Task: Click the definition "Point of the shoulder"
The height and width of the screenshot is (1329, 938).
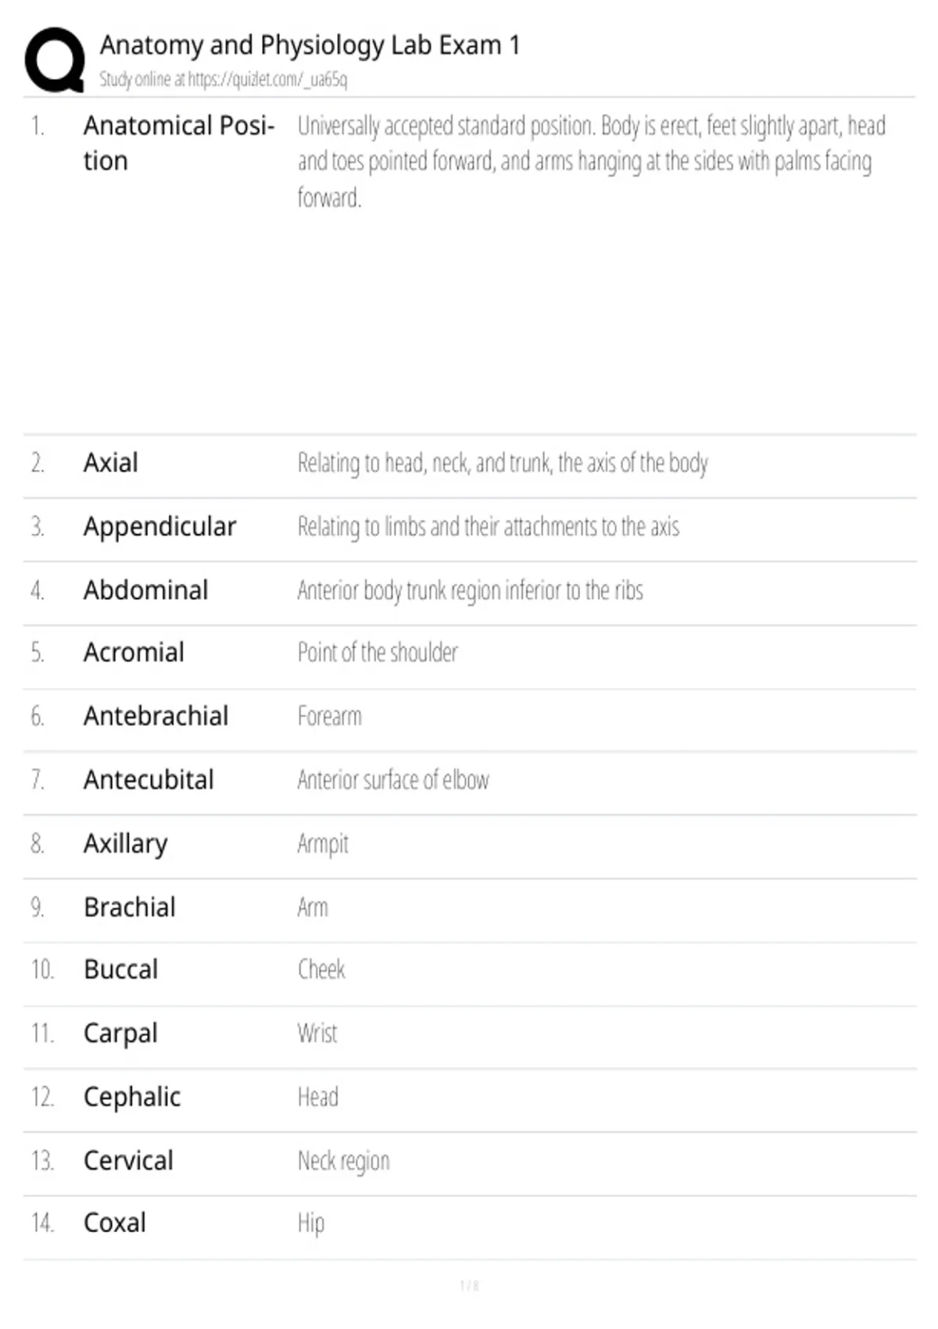Action: (378, 653)
